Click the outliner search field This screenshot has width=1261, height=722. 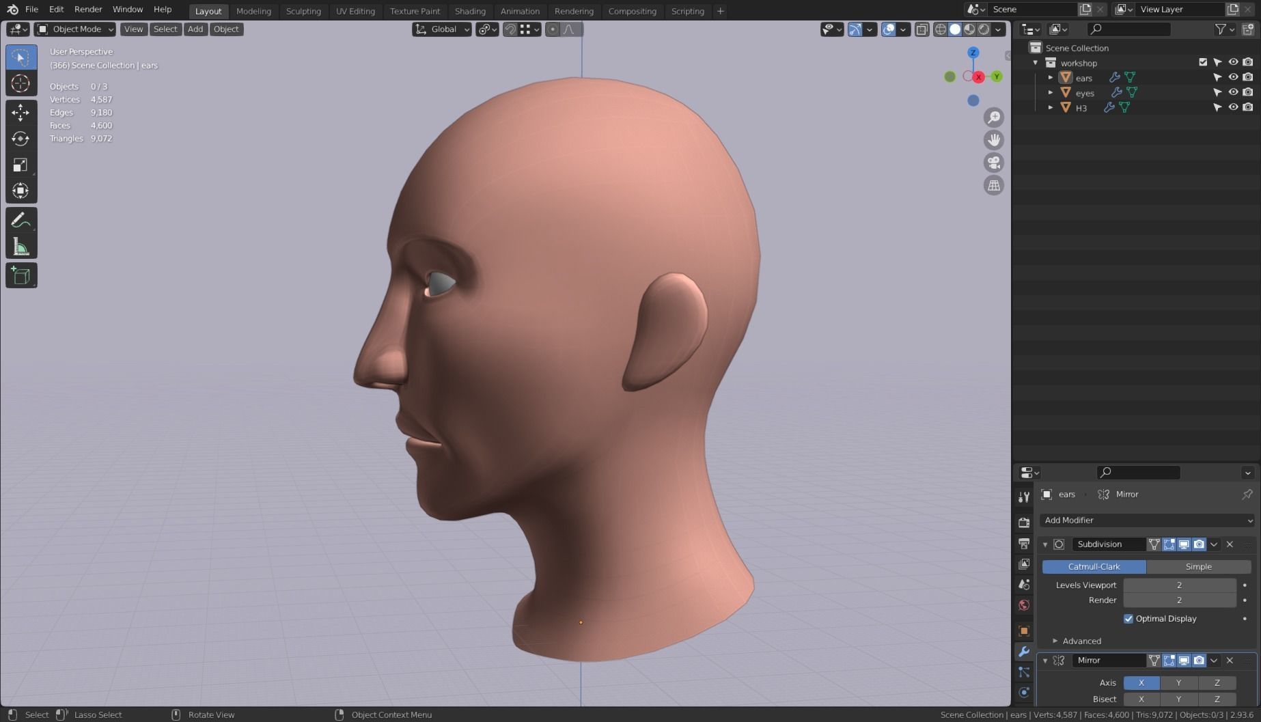pos(1128,29)
